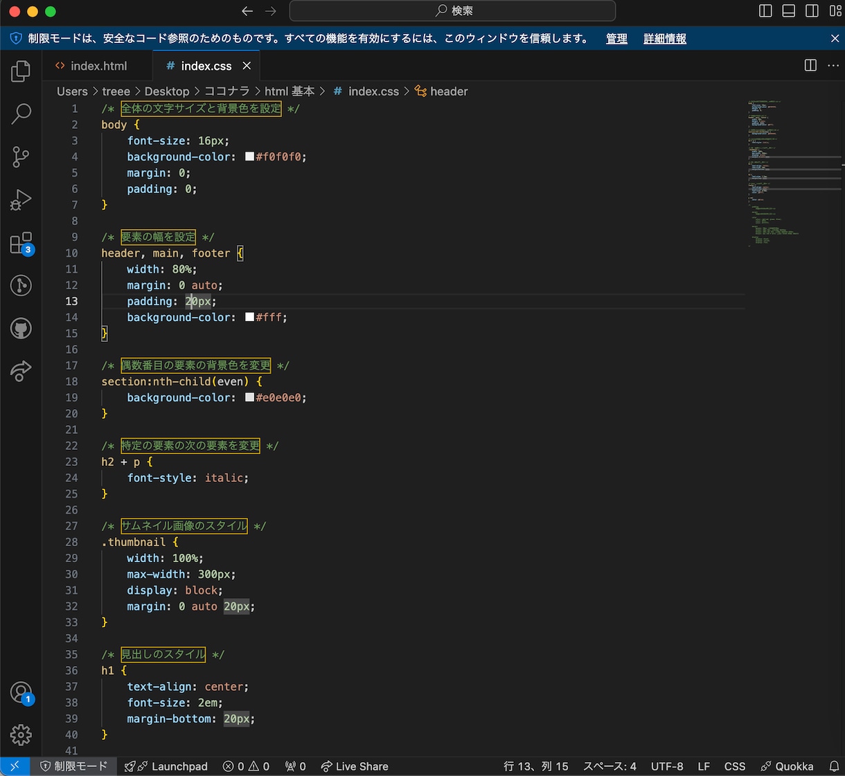Screen dimensions: 845x776
Task: Go back with the left arrow
Action: click(247, 11)
